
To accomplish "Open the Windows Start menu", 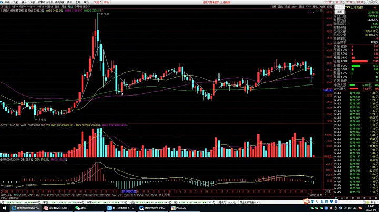I will coord(4,208).
